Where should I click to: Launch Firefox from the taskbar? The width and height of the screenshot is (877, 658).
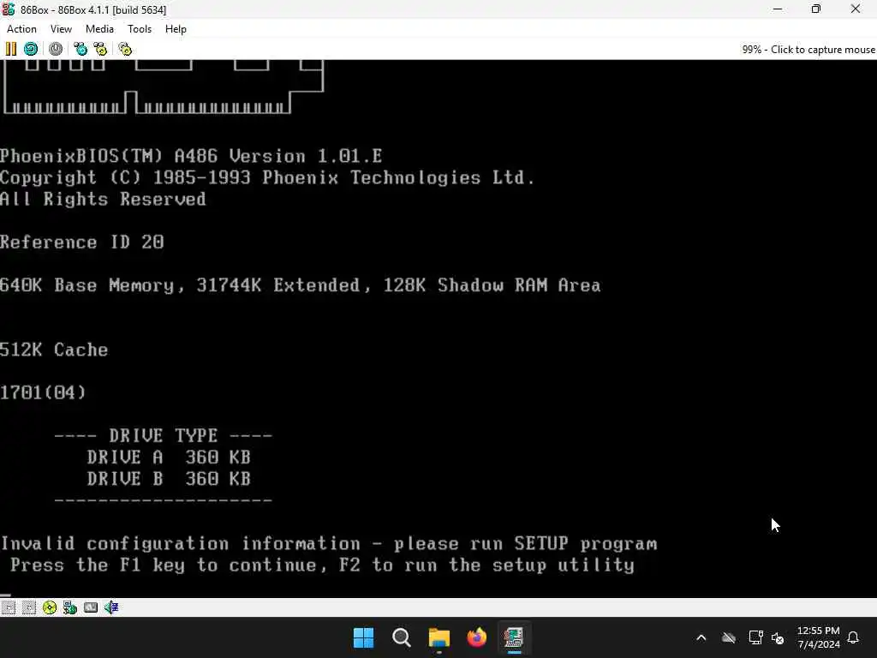tap(476, 637)
